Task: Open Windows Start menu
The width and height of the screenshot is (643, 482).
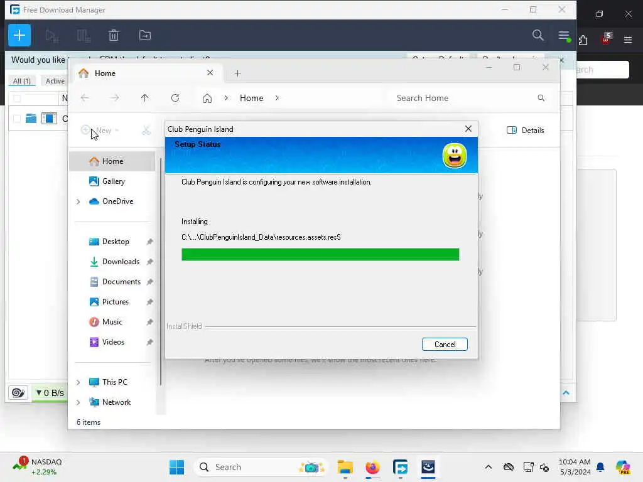Action: pyautogui.click(x=176, y=467)
